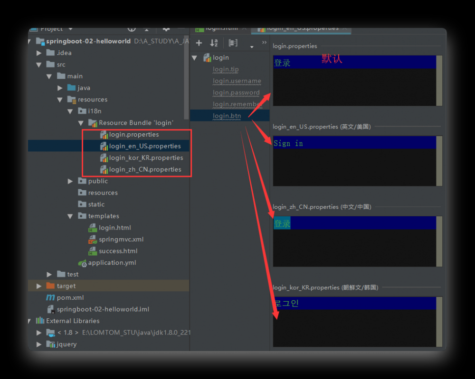Viewport: 475px width, 379px height.
Task: Select the login.tip property key
Action: coord(226,69)
